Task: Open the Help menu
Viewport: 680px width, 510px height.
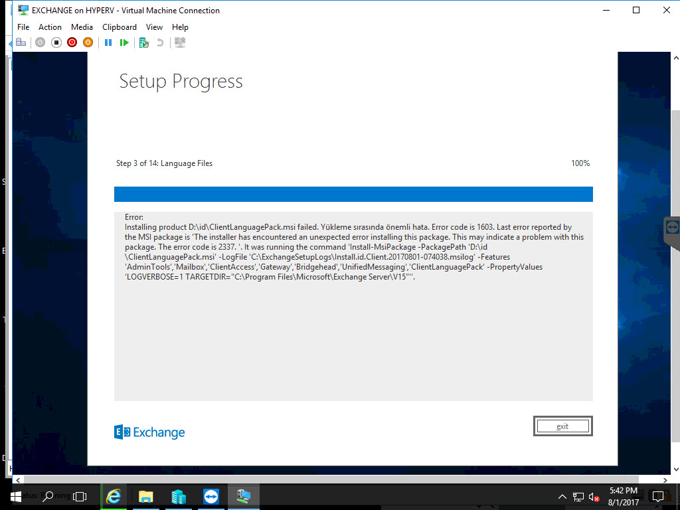Action: point(180,27)
